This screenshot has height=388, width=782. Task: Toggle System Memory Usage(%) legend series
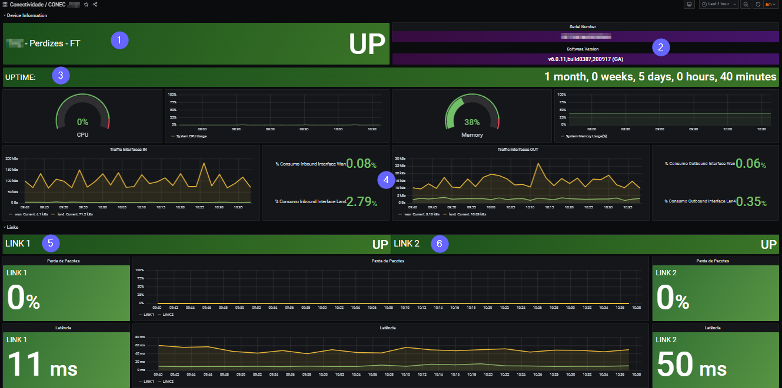click(585, 136)
